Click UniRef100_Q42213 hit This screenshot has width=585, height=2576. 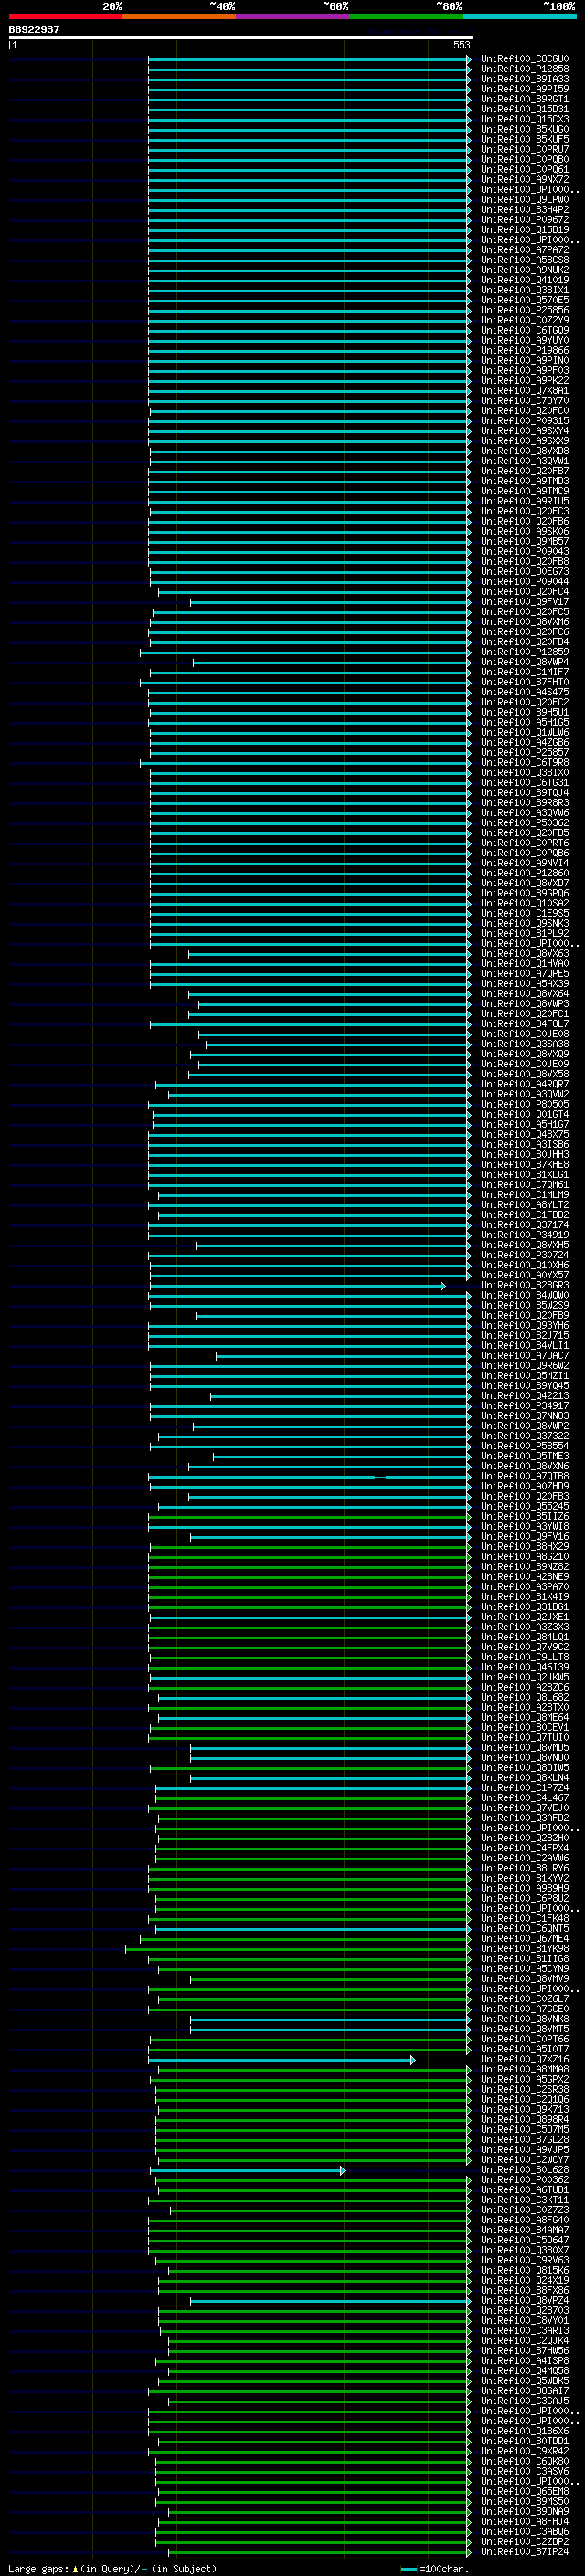524,1396
